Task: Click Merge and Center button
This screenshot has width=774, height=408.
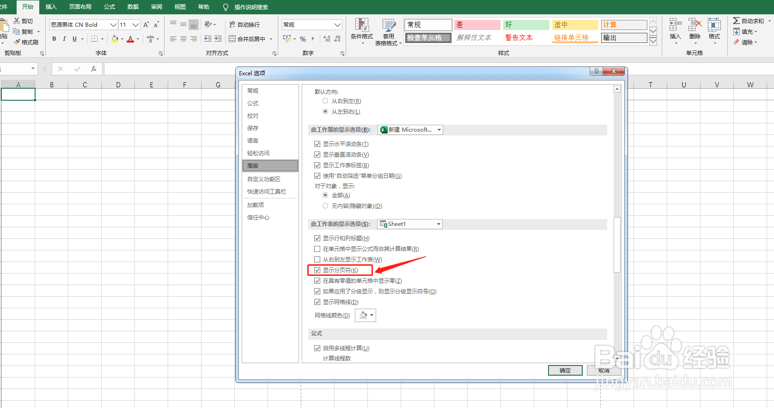Action: tap(247, 39)
